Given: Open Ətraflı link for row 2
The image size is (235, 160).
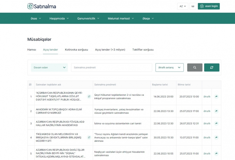Looking at the screenshot, I should point(207,111).
